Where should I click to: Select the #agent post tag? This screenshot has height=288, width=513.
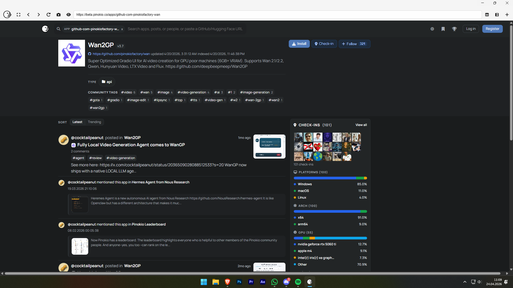click(x=78, y=158)
